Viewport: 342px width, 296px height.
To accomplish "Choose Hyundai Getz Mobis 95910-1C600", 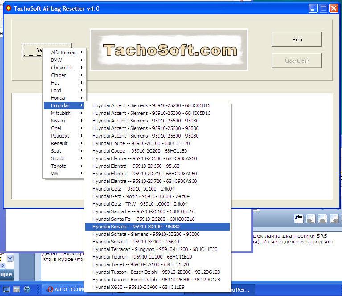I will coord(157,196).
